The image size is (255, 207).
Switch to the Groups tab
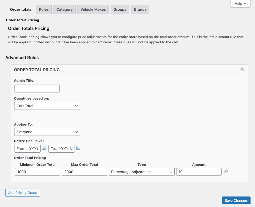tap(120, 9)
